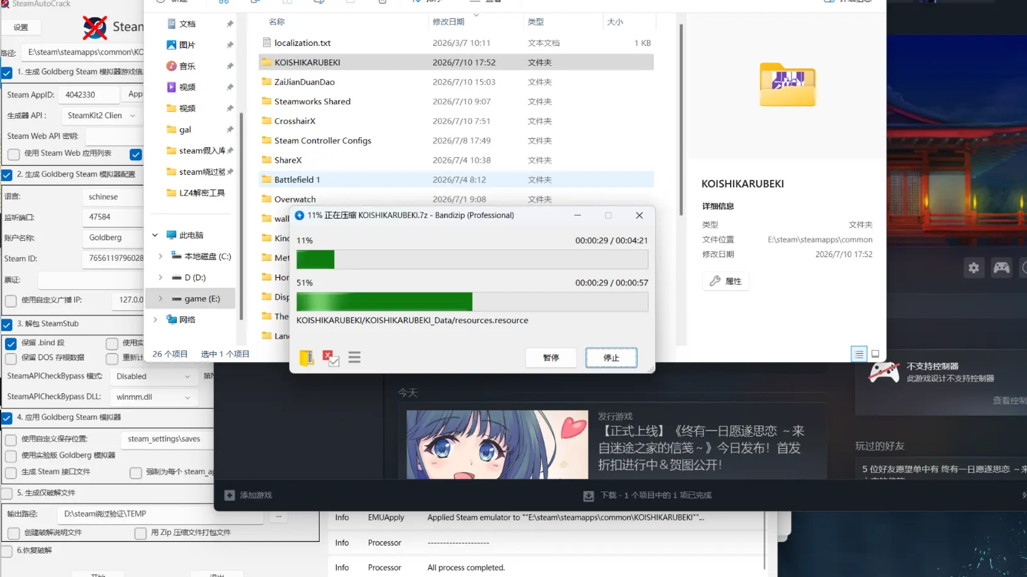Screen dimensions: 1027x577
Task: Click the wrench icon beside 属性
Action: click(715, 281)
